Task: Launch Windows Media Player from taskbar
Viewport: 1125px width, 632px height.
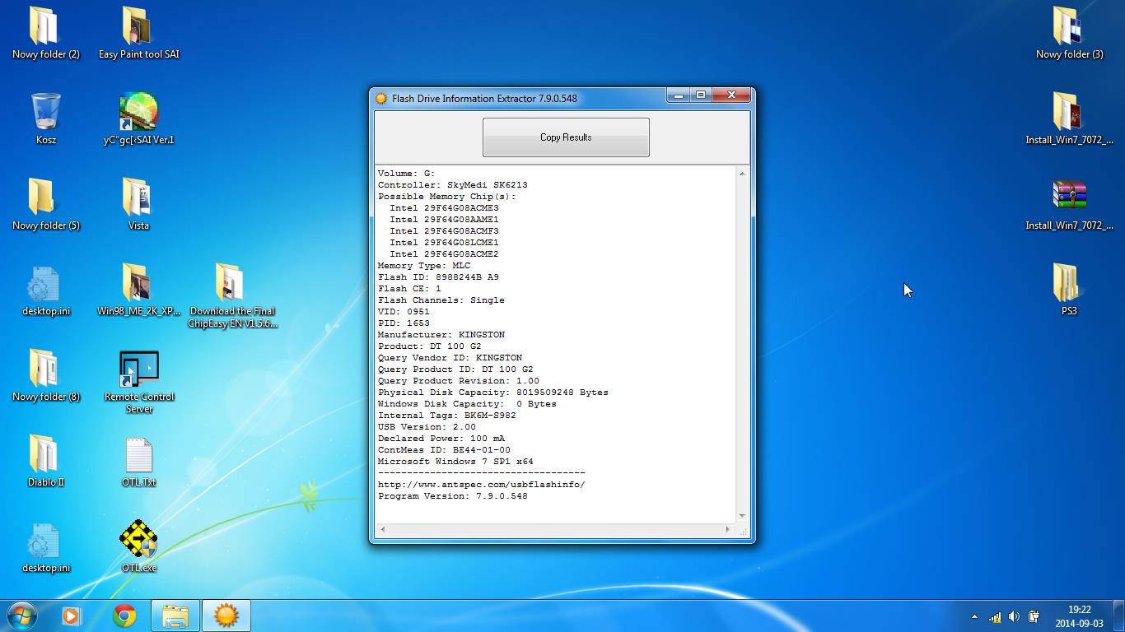Action: click(x=72, y=616)
